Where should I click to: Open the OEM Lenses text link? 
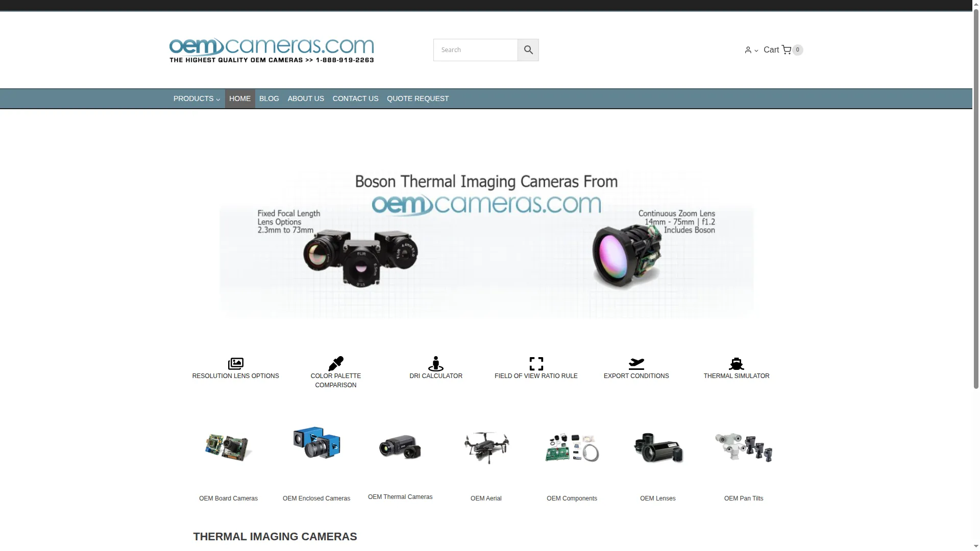tap(658, 498)
